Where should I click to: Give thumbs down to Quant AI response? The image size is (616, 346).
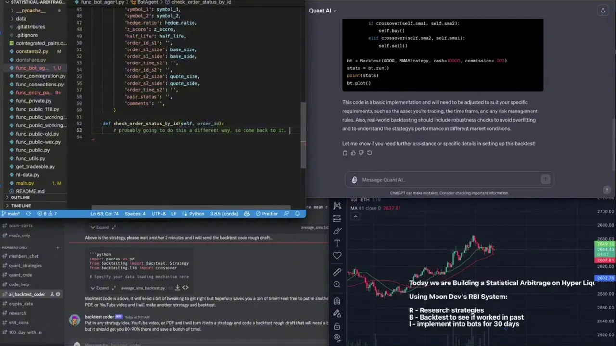click(361, 153)
